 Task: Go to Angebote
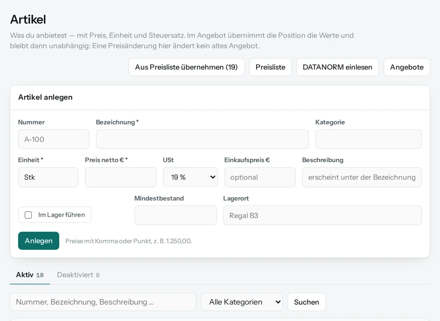407,67
